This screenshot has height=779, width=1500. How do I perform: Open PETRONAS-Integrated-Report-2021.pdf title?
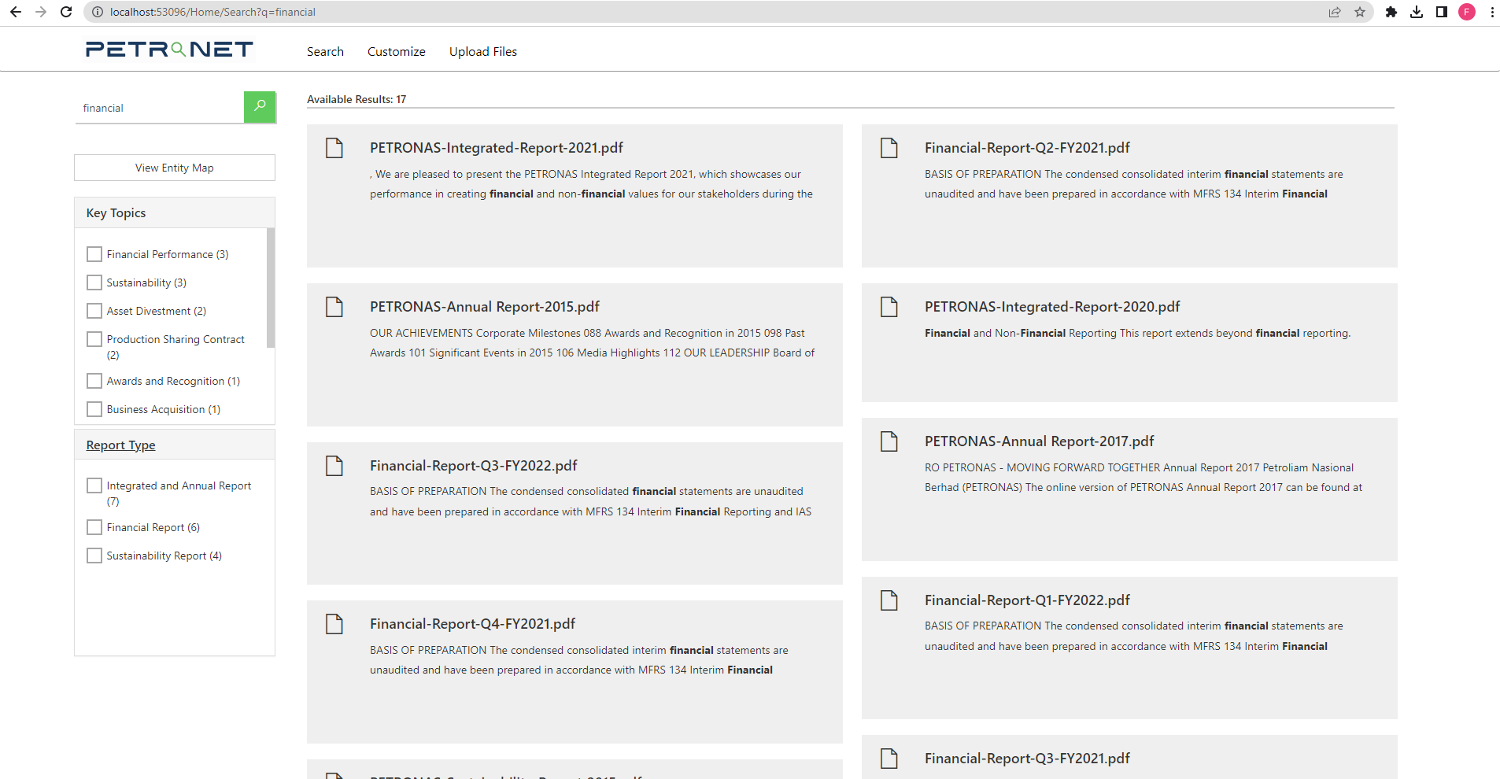coord(497,148)
